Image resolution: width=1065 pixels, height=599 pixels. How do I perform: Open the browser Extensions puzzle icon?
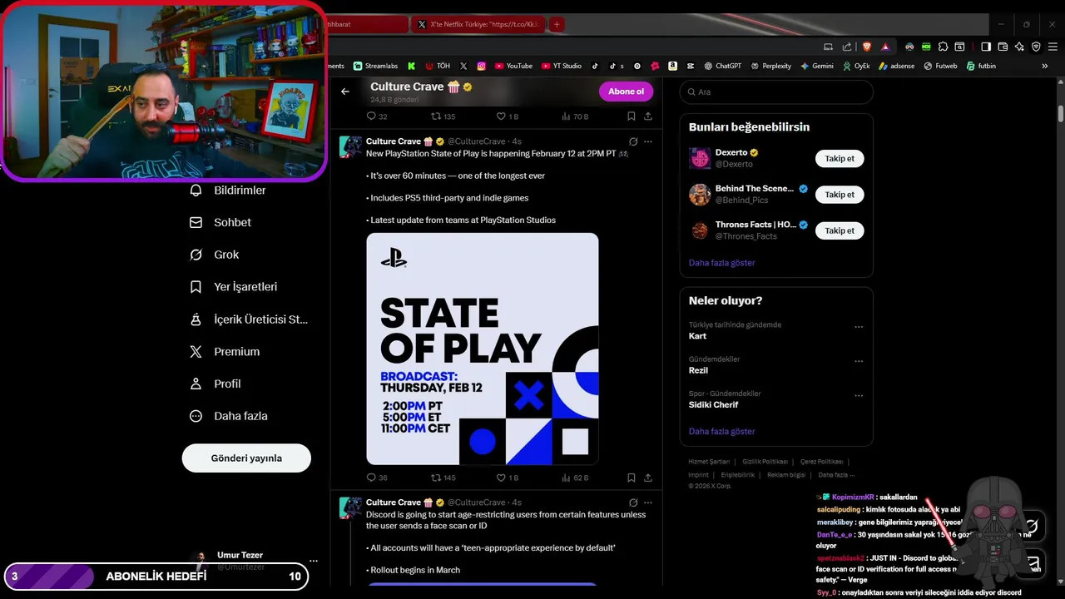click(x=943, y=47)
